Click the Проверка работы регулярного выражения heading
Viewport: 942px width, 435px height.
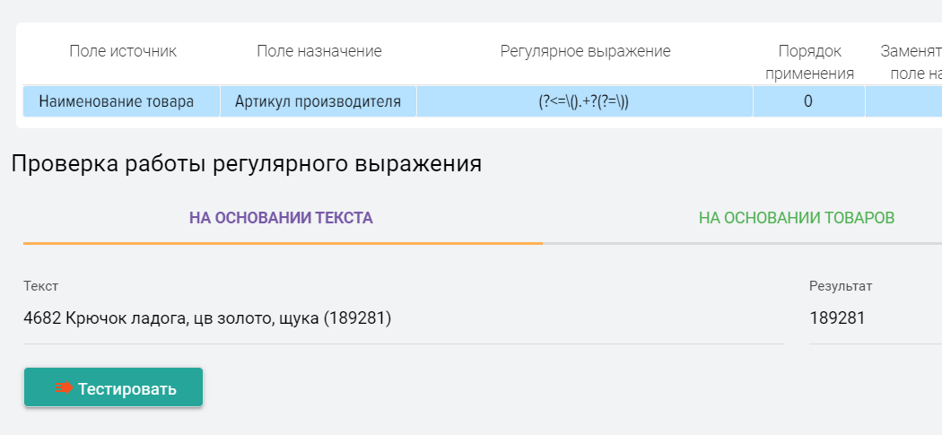pyautogui.click(x=246, y=164)
